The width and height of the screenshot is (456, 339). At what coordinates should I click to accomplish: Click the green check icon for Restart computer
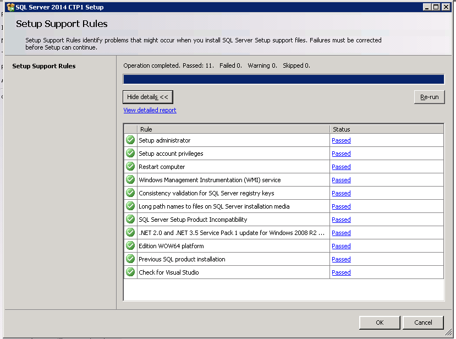130,167
